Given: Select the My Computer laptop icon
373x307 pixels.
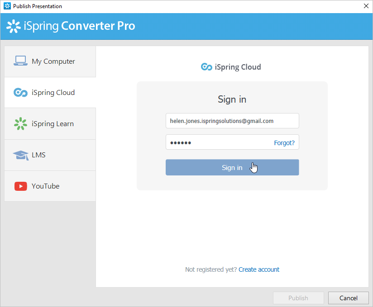Looking at the screenshot, I should click(x=20, y=61).
